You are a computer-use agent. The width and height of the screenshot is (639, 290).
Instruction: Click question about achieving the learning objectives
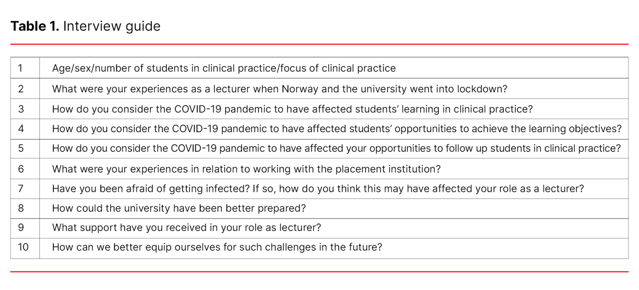click(337, 129)
